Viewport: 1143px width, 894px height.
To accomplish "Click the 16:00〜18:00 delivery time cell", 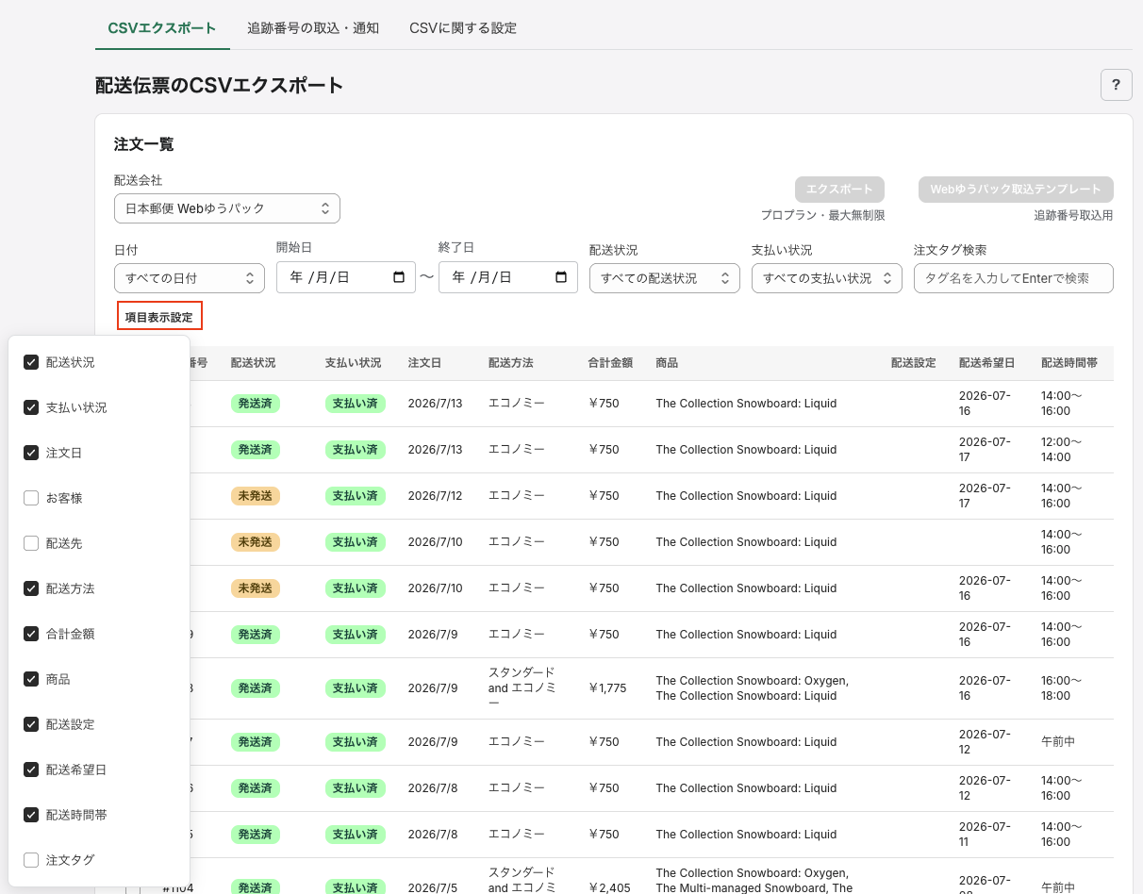I will click(x=1062, y=688).
